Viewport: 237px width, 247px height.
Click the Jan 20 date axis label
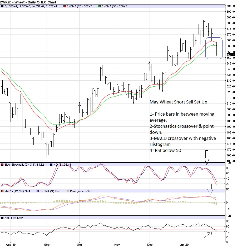[184, 245]
